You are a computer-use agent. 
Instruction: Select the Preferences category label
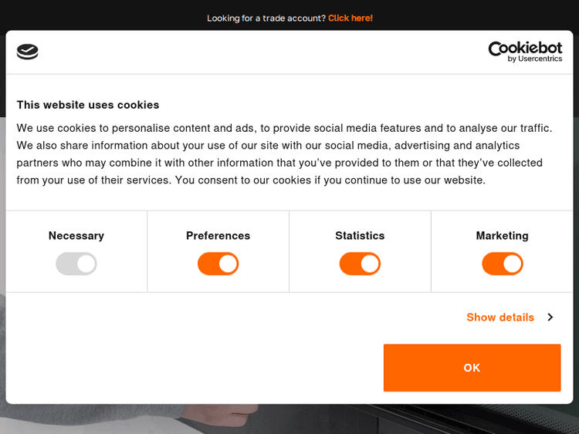pos(218,236)
